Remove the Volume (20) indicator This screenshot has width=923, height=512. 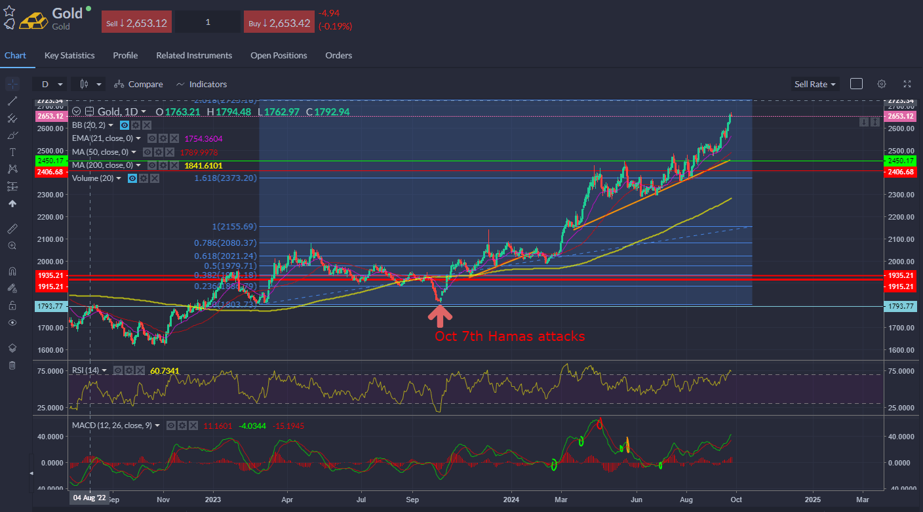pyautogui.click(x=154, y=178)
